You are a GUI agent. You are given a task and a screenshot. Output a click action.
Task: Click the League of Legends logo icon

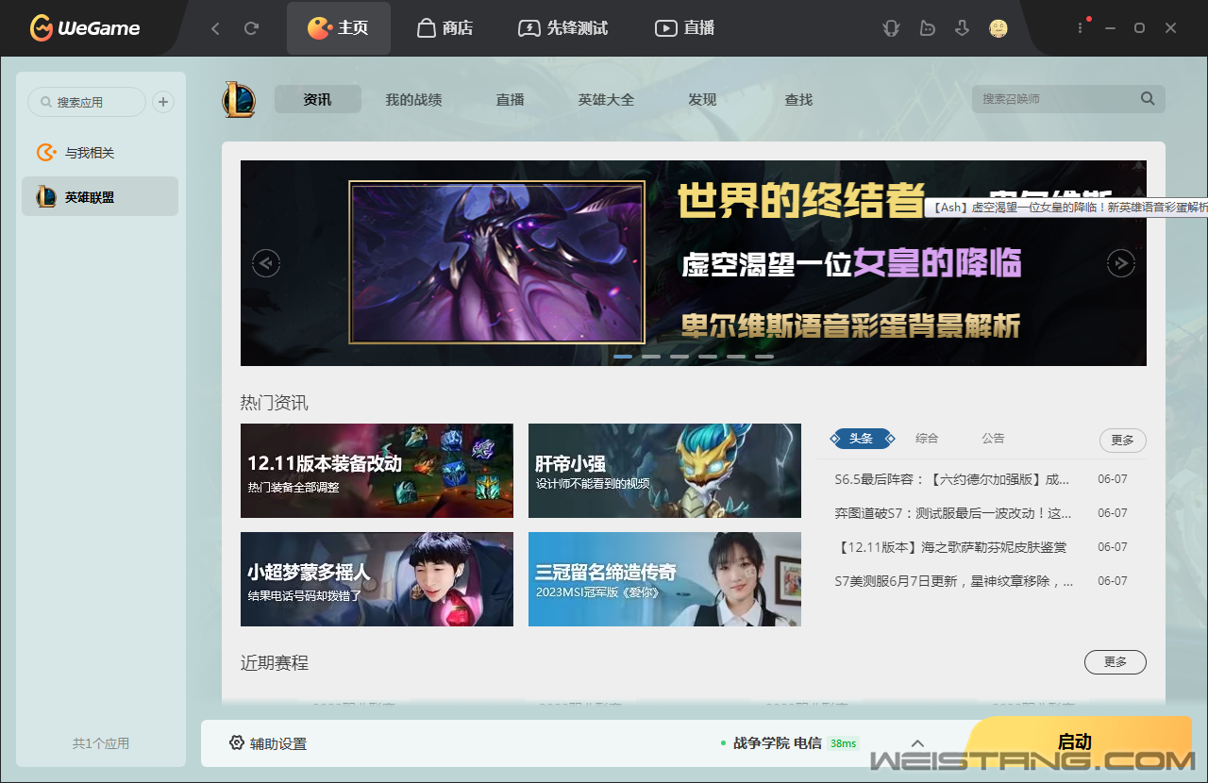pos(239,100)
